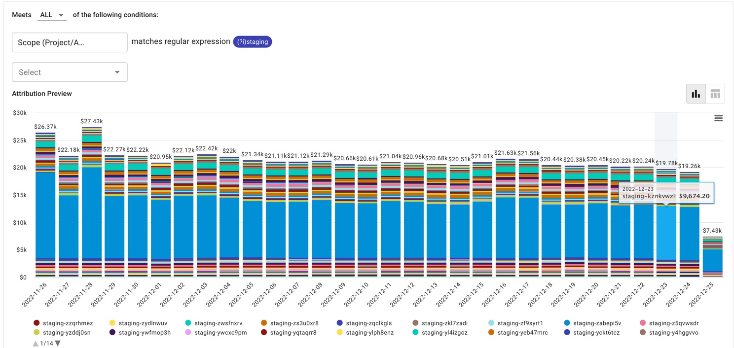Image resolution: width=734 pixels, height=348 pixels.
Task: Toggle staging-ywcxc9pm legend item
Action: 220,333
